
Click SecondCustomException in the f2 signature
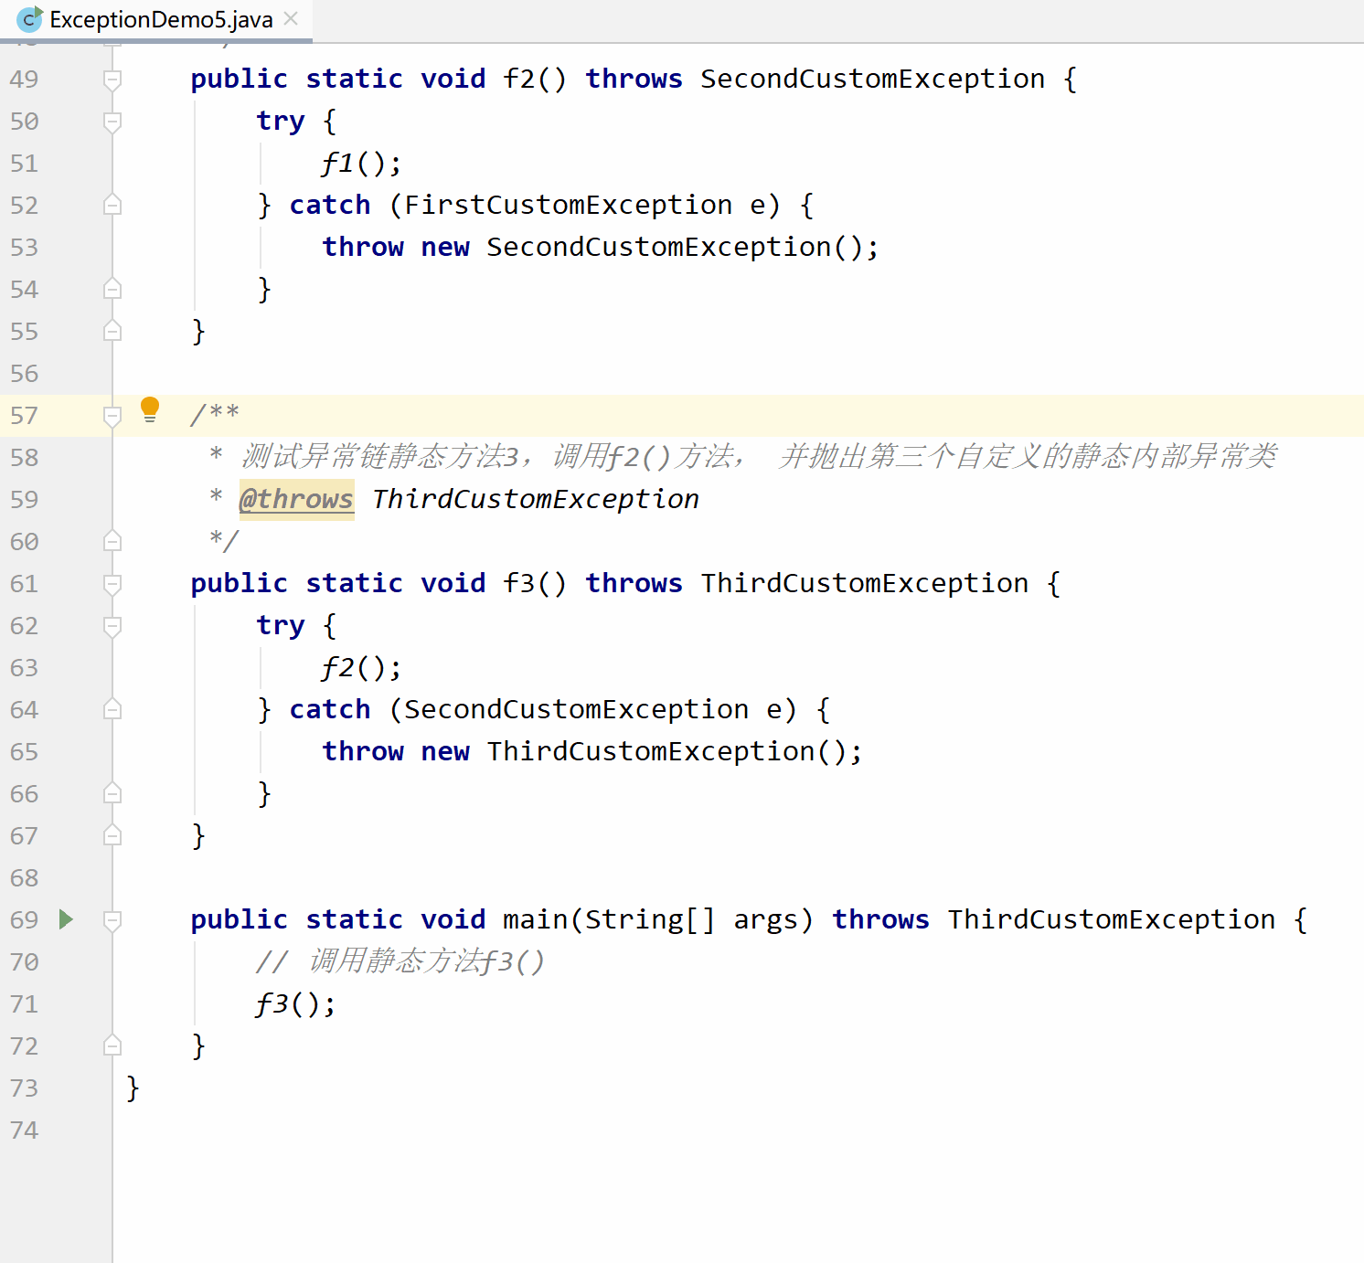[x=873, y=79]
